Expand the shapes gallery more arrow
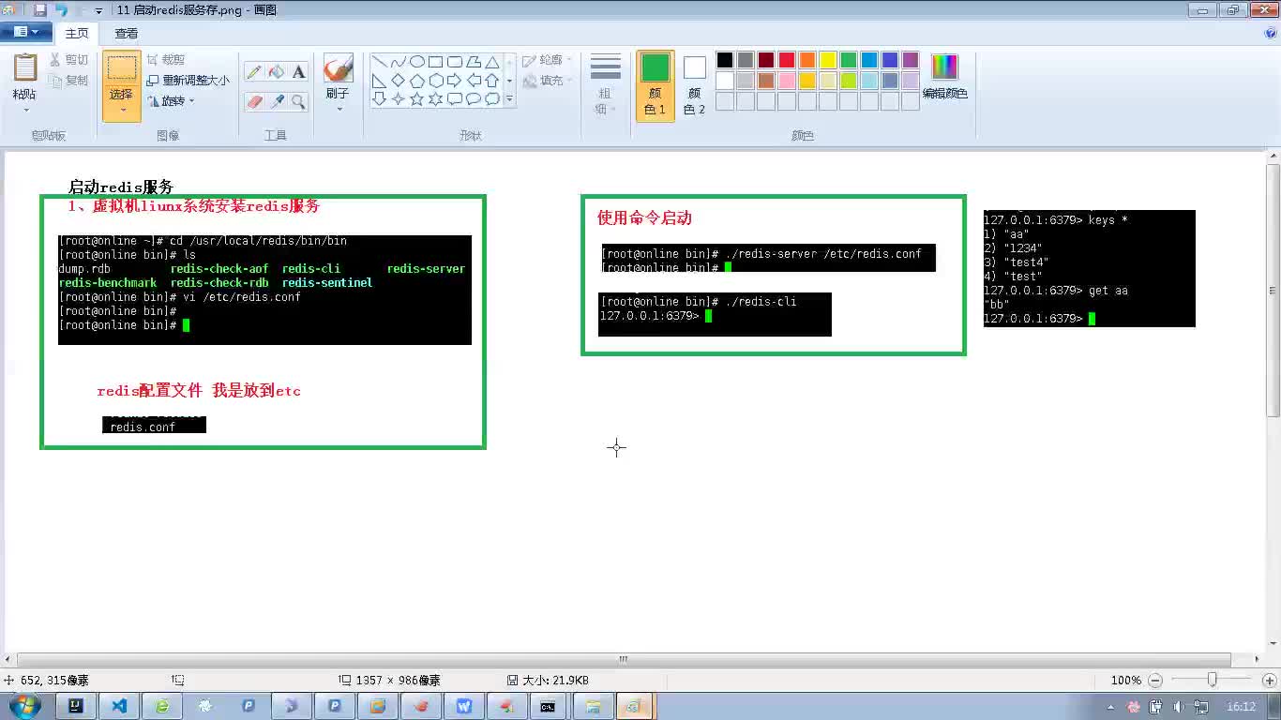 click(510, 98)
